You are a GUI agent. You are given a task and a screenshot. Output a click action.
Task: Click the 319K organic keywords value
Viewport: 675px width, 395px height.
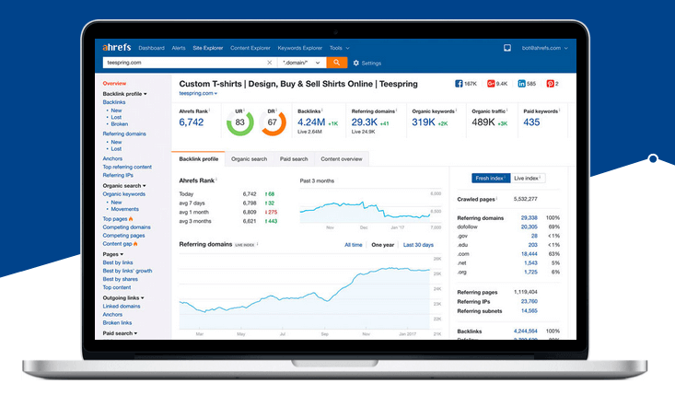click(x=424, y=122)
